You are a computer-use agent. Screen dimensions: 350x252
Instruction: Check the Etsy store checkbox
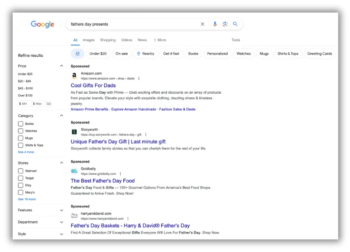tap(21, 185)
